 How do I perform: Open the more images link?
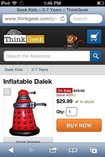click(28, 141)
